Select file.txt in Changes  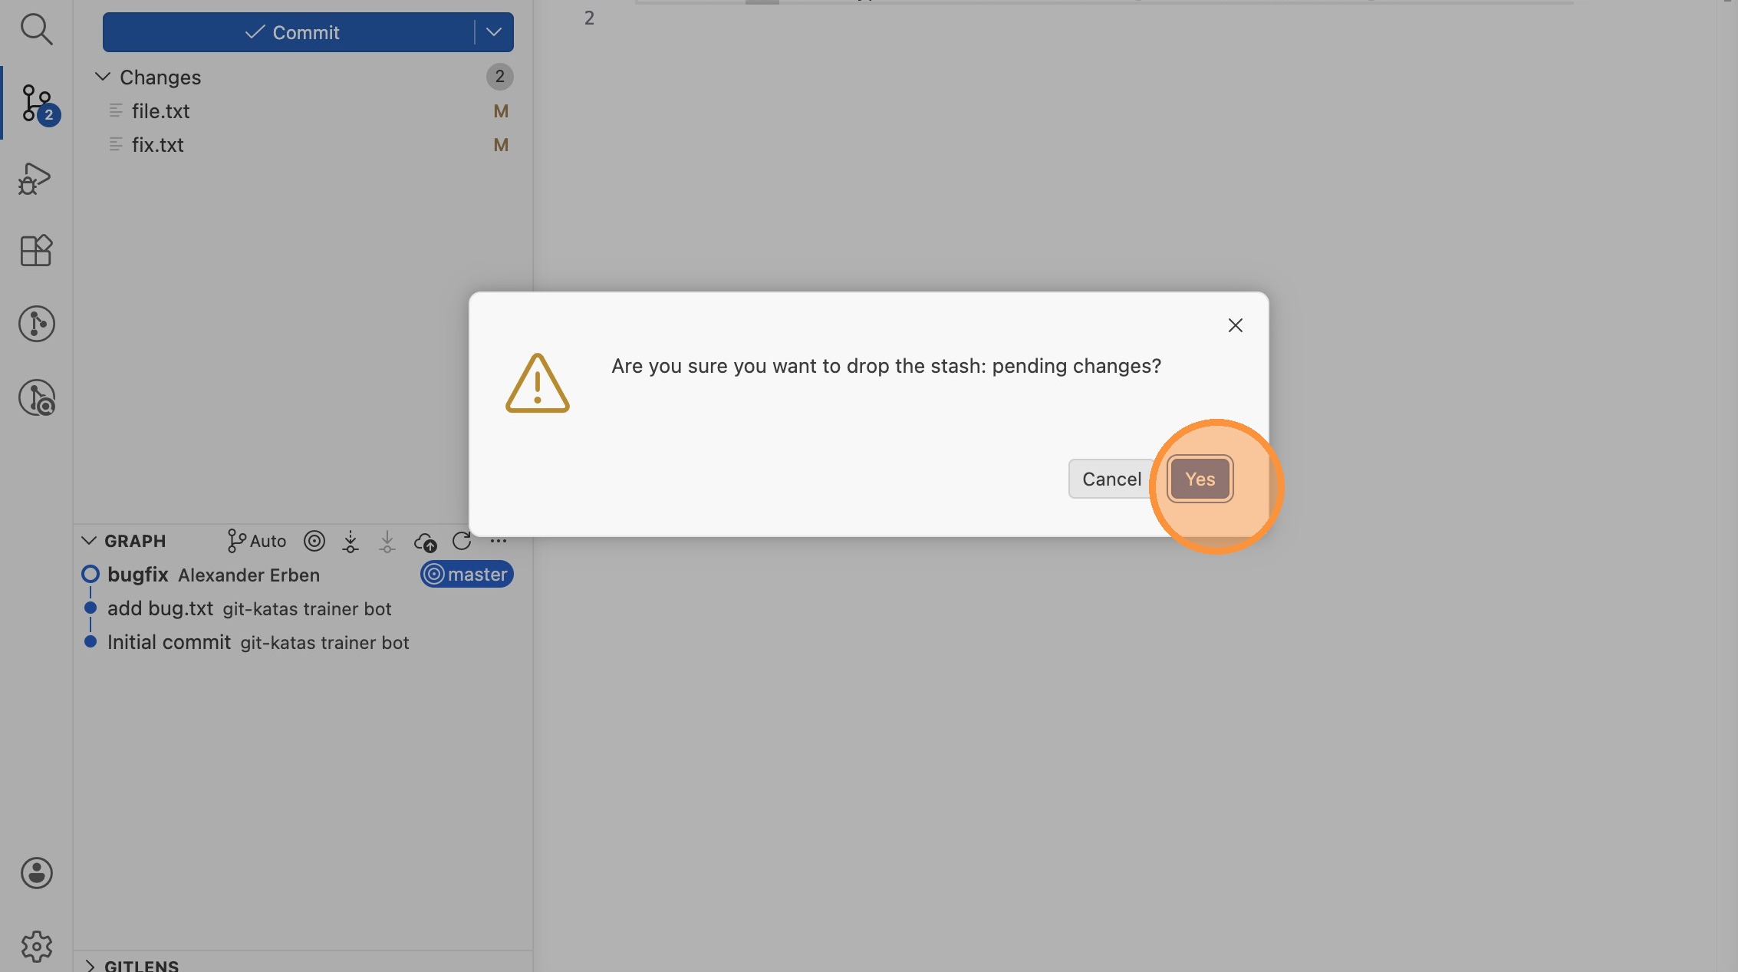click(160, 111)
